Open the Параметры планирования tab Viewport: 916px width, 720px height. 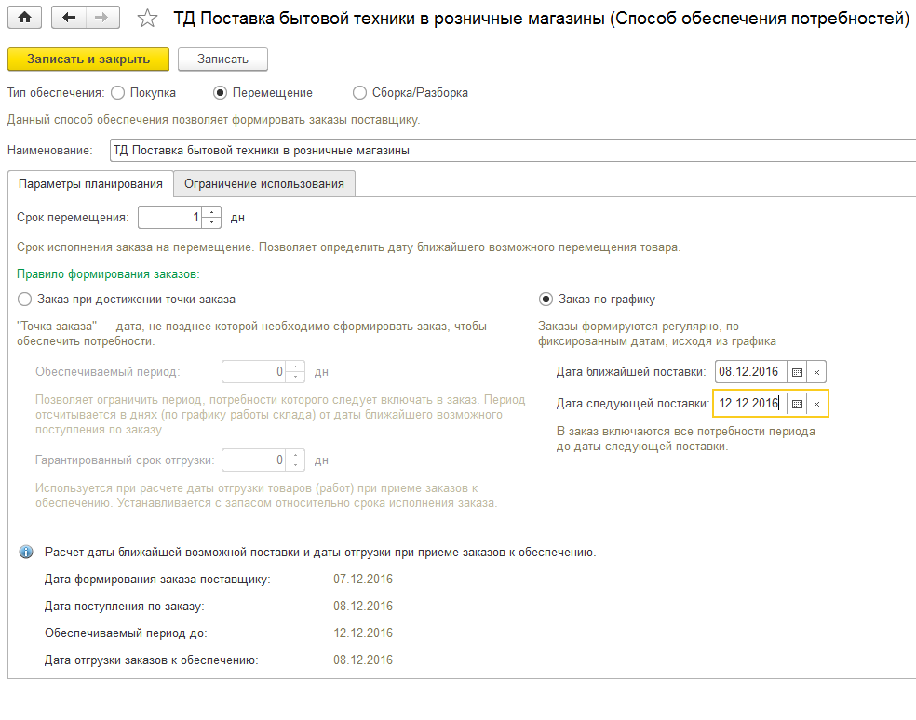[x=90, y=184]
